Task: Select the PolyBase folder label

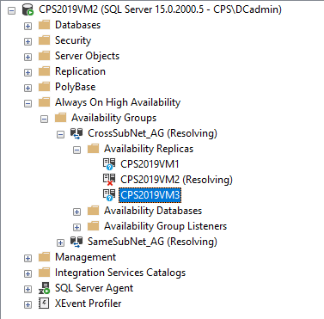Action: click(x=76, y=87)
